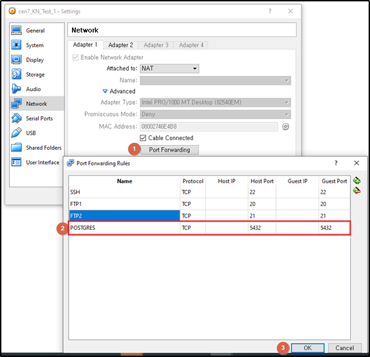Confirm rules with the OK button

point(308,348)
